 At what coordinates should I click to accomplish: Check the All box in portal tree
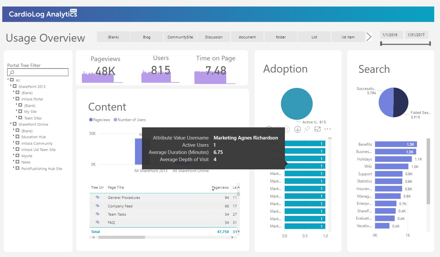coord(12,80)
